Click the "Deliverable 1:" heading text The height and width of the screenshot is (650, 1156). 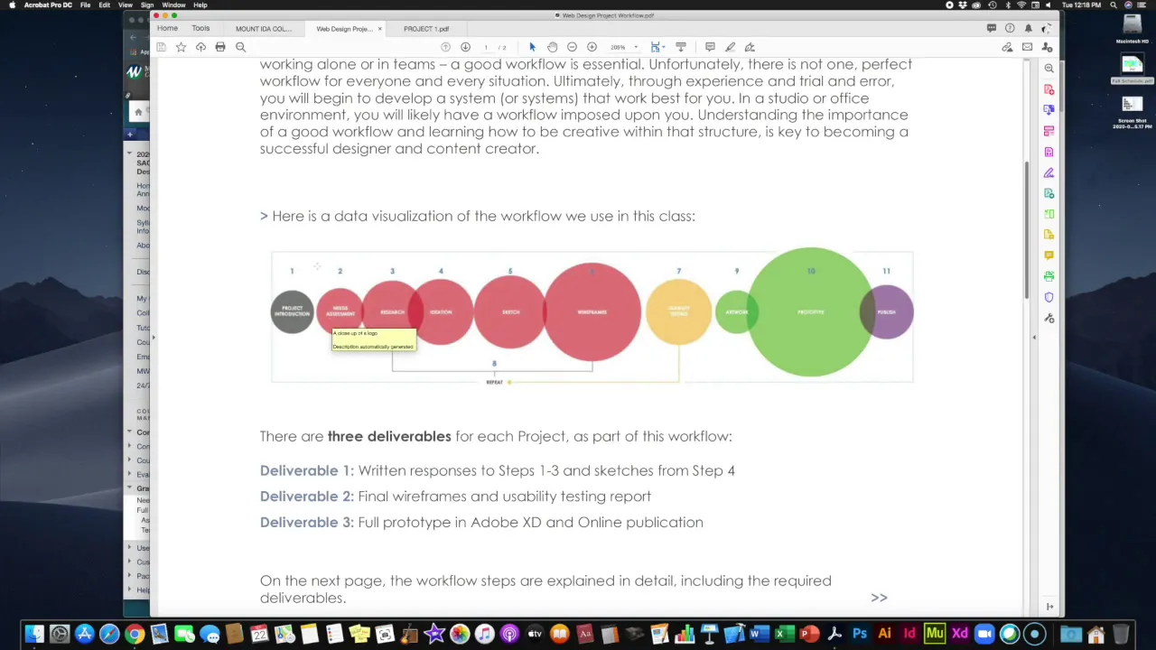click(306, 470)
